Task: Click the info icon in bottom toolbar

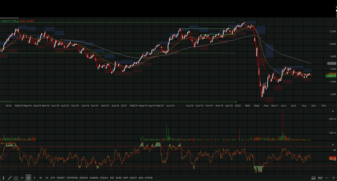Action: click(3, 178)
